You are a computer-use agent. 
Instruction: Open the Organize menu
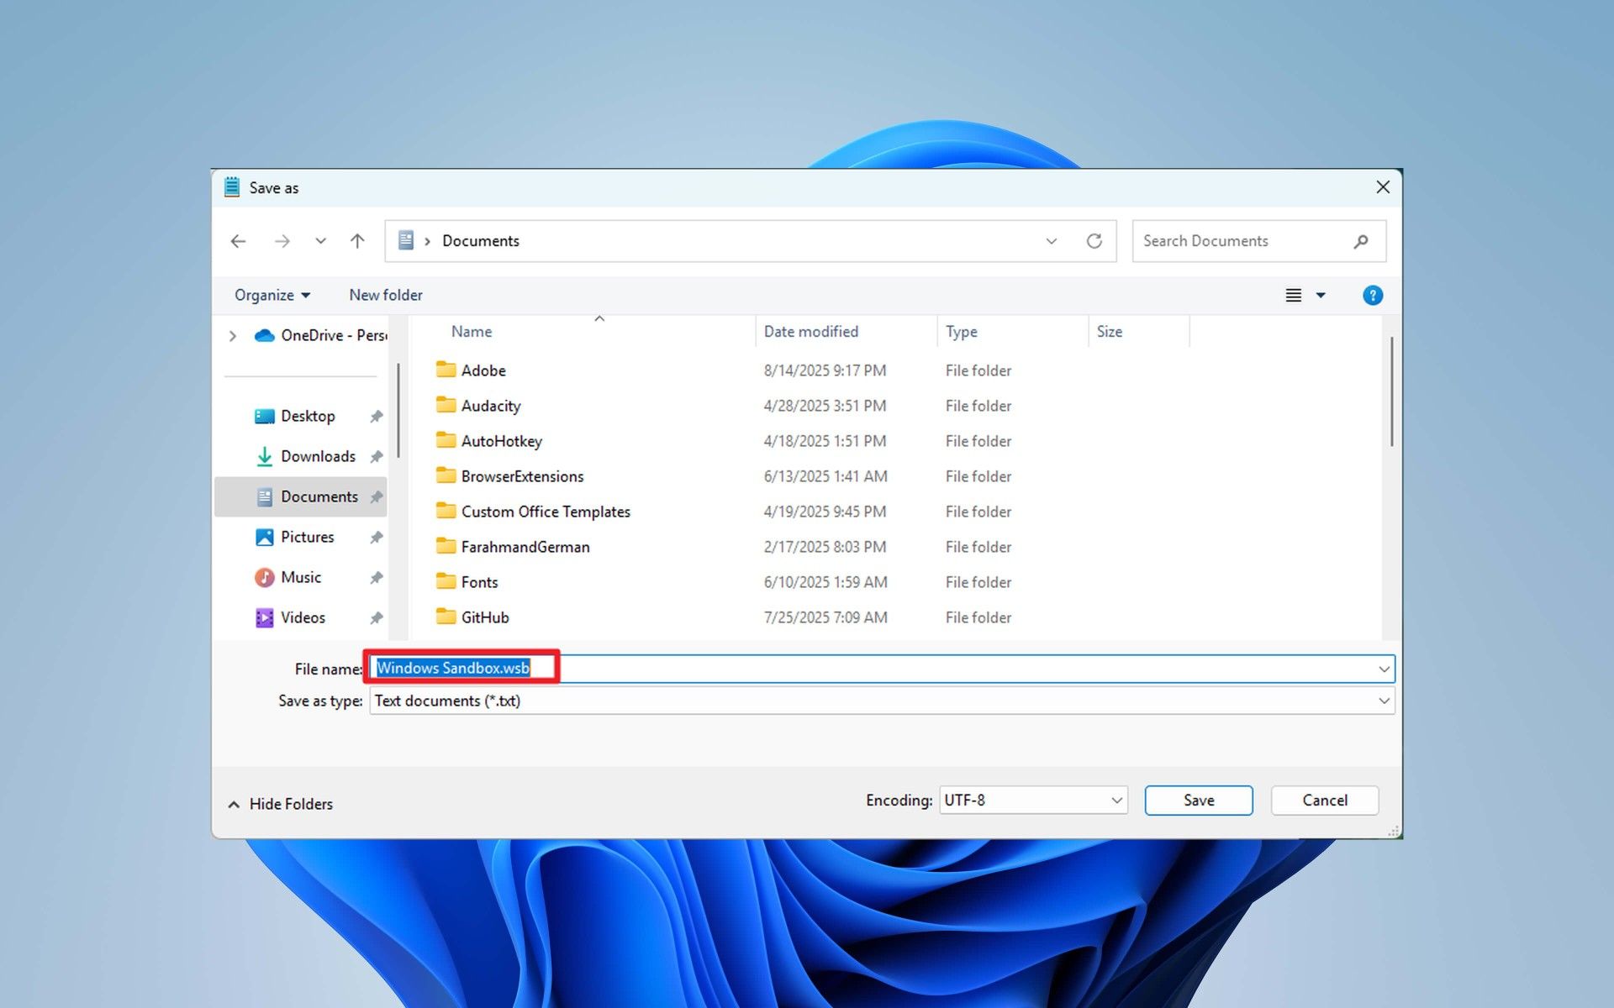pos(272,295)
